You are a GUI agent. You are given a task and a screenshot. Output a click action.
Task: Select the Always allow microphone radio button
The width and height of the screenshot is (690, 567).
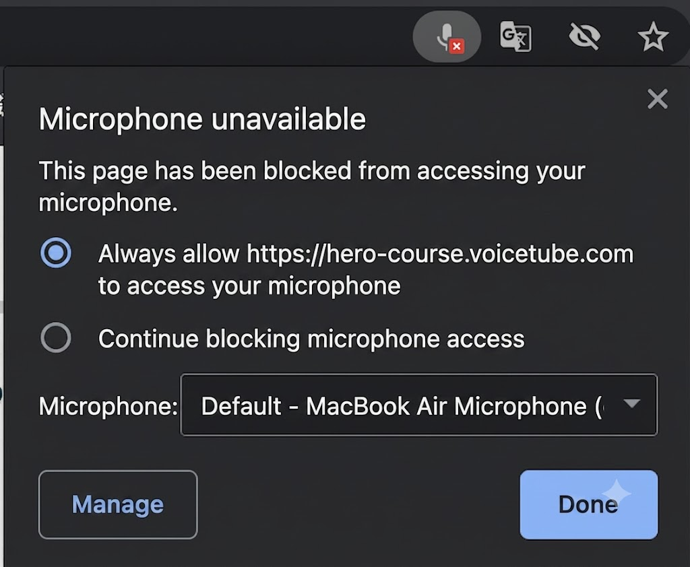[56, 253]
